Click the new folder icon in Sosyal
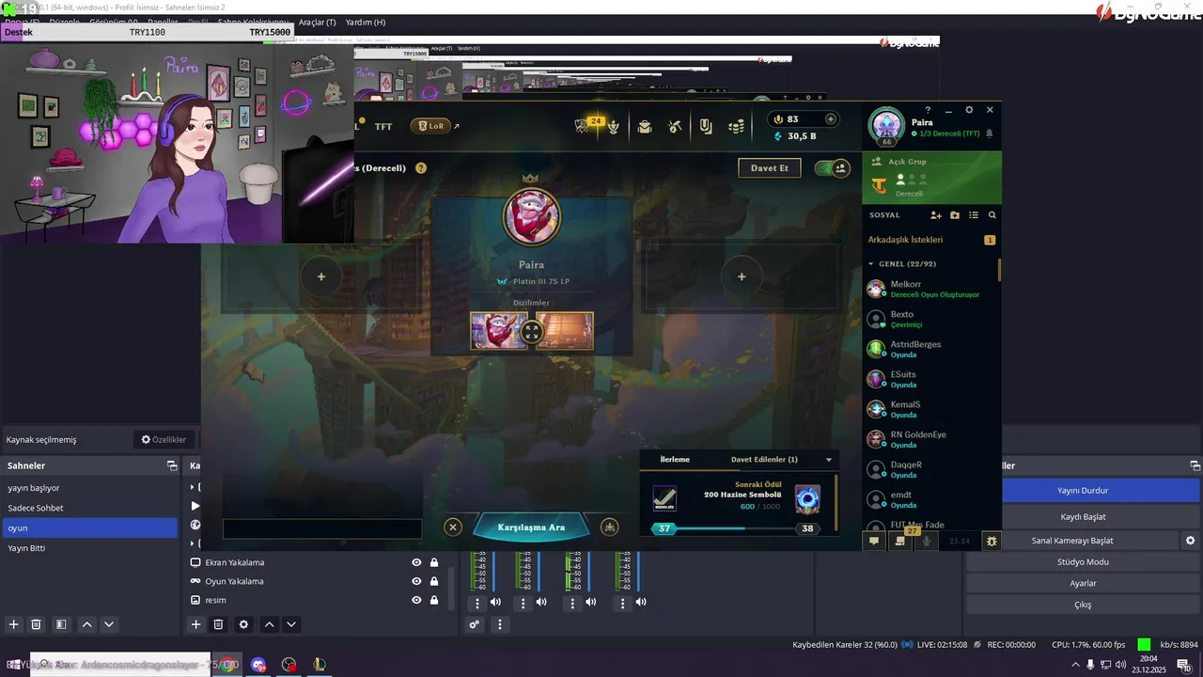 point(955,215)
